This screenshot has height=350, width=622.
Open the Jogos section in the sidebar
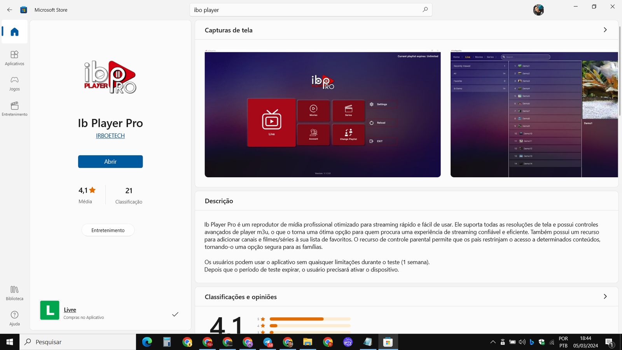[x=14, y=83]
